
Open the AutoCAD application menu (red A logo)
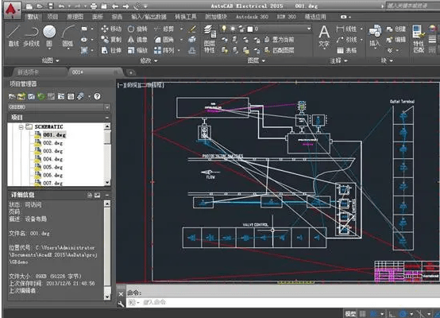tap(13, 10)
